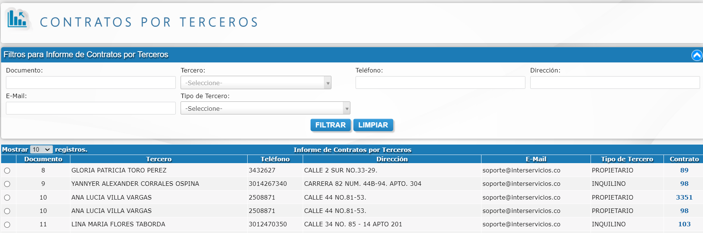Select the radio button for Yannyer Alexander Corrales
The image size is (703, 233).
(x=7, y=184)
